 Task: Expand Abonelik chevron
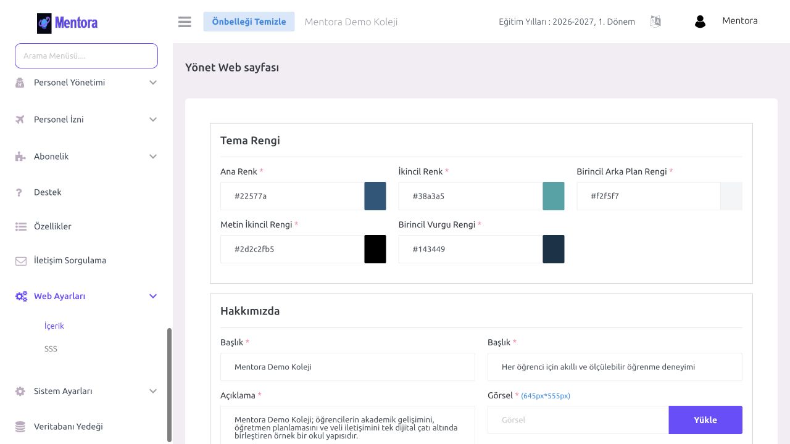[153, 157]
